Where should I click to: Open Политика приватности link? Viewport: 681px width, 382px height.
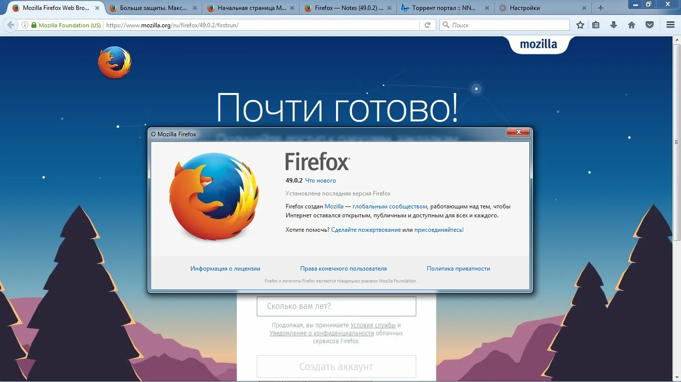tap(458, 269)
